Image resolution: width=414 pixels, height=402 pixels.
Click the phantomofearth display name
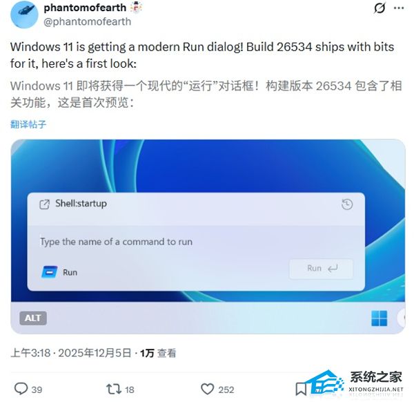(85, 8)
